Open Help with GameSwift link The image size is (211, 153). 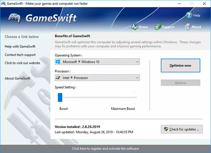[x=20, y=46]
